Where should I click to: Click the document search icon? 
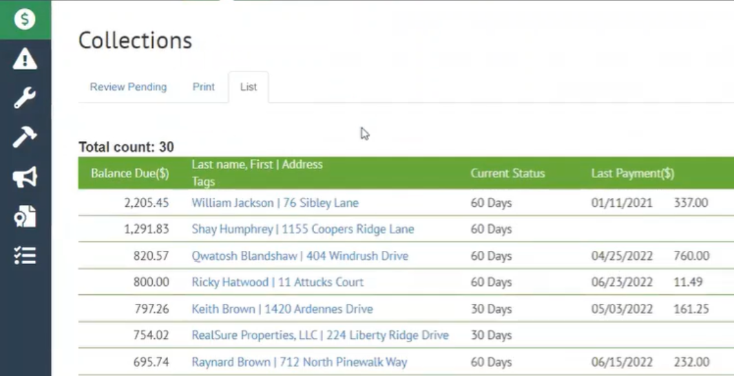(x=25, y=217)
